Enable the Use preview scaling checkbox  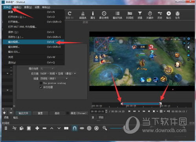click(41, 83)
